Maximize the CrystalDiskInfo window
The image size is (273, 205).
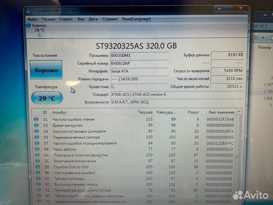pos(229,8)
